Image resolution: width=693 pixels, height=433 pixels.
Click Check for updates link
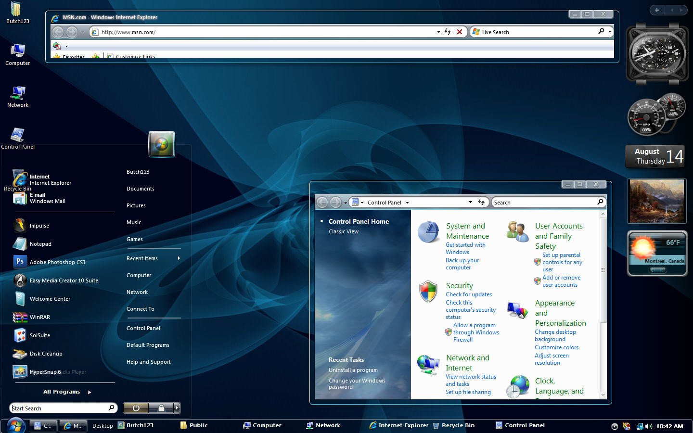[x=469, y=294]
